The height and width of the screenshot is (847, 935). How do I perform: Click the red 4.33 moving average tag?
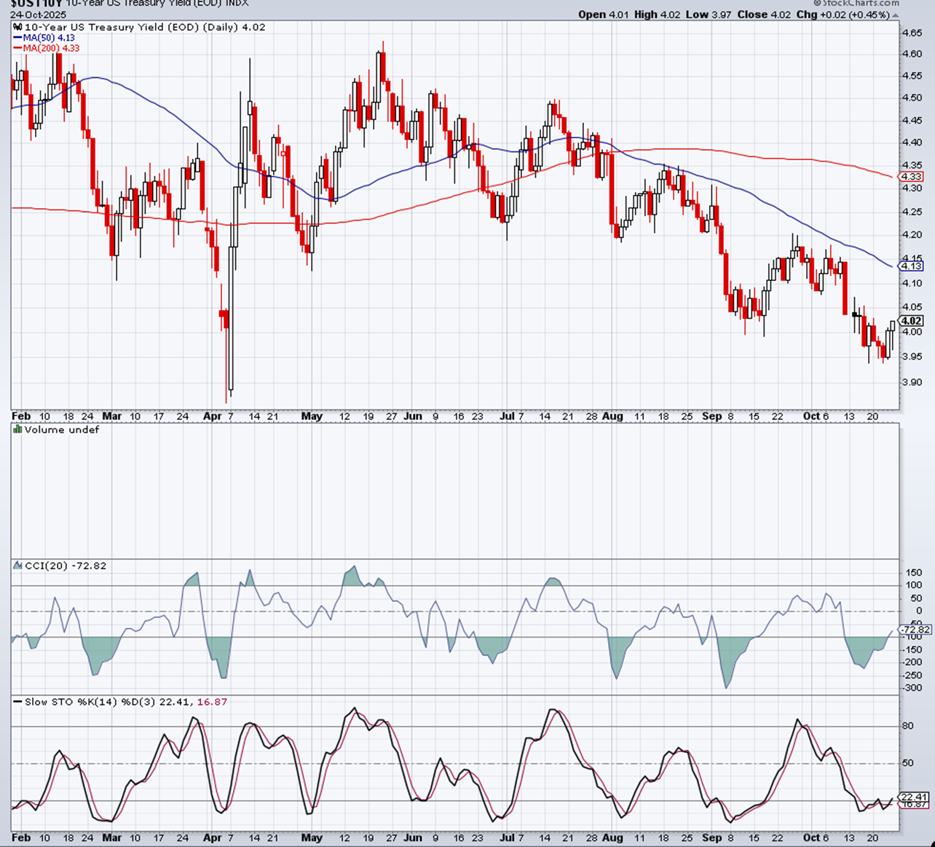coord(912,177)
